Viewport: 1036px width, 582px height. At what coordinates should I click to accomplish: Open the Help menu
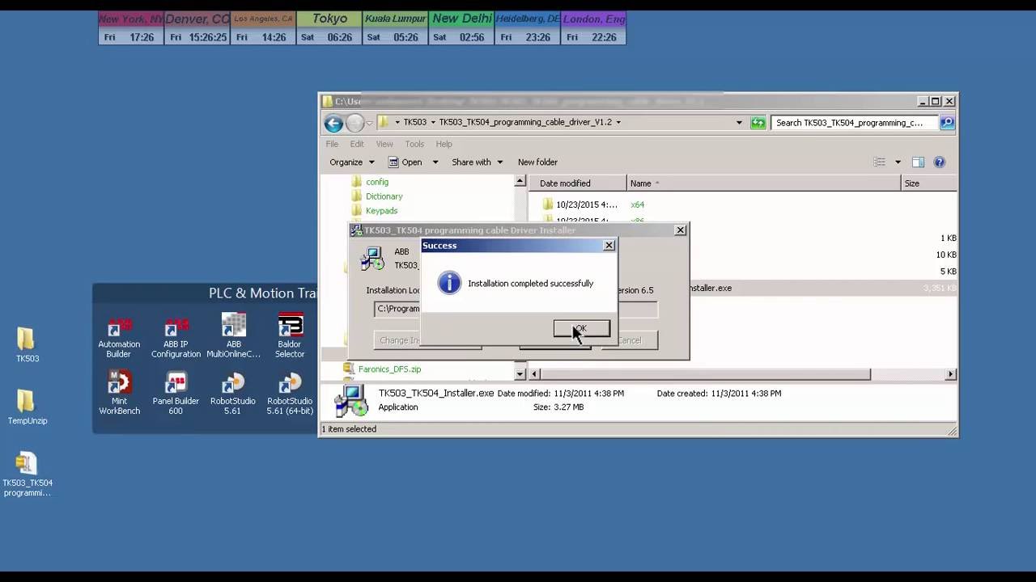pyautogui.click(x=444, y=144)
